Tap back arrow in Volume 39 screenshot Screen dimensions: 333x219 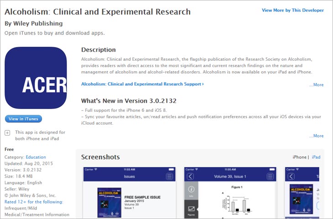190,176
